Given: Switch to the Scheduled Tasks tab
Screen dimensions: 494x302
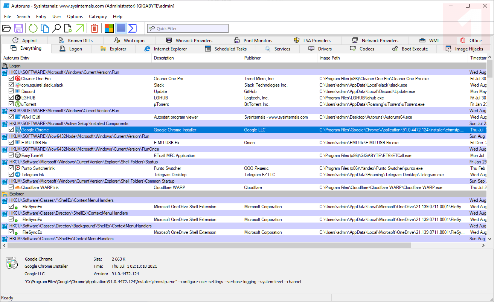Looking at the screenshot, I should 230,49.
